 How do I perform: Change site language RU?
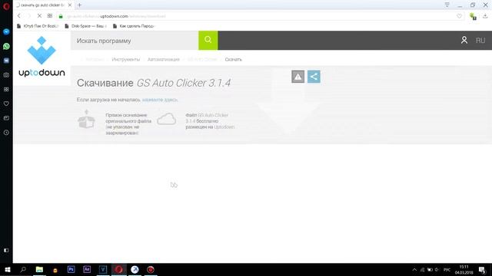pos(480,41)
